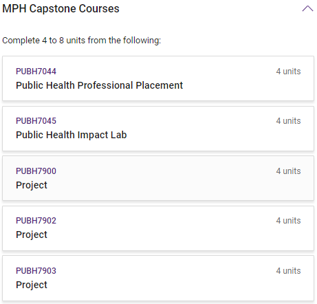317x304 pixels.
Task: Open the PUBH7045 course code link
Action: coord(36,121)
